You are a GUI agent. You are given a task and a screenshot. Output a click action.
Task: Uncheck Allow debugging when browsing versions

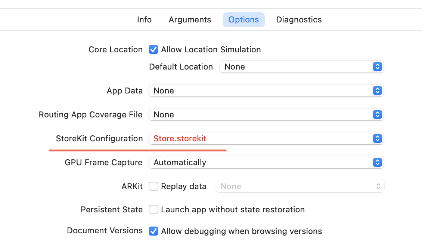(153, 231)
